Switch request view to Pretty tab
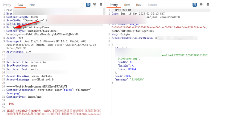The height and width of the screenshot is (115, 228). [x=7, y=5]
